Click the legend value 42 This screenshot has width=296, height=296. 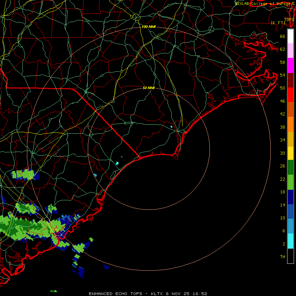(x=283, y=114)
